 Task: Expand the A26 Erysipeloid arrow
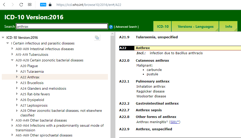point(17,100)
